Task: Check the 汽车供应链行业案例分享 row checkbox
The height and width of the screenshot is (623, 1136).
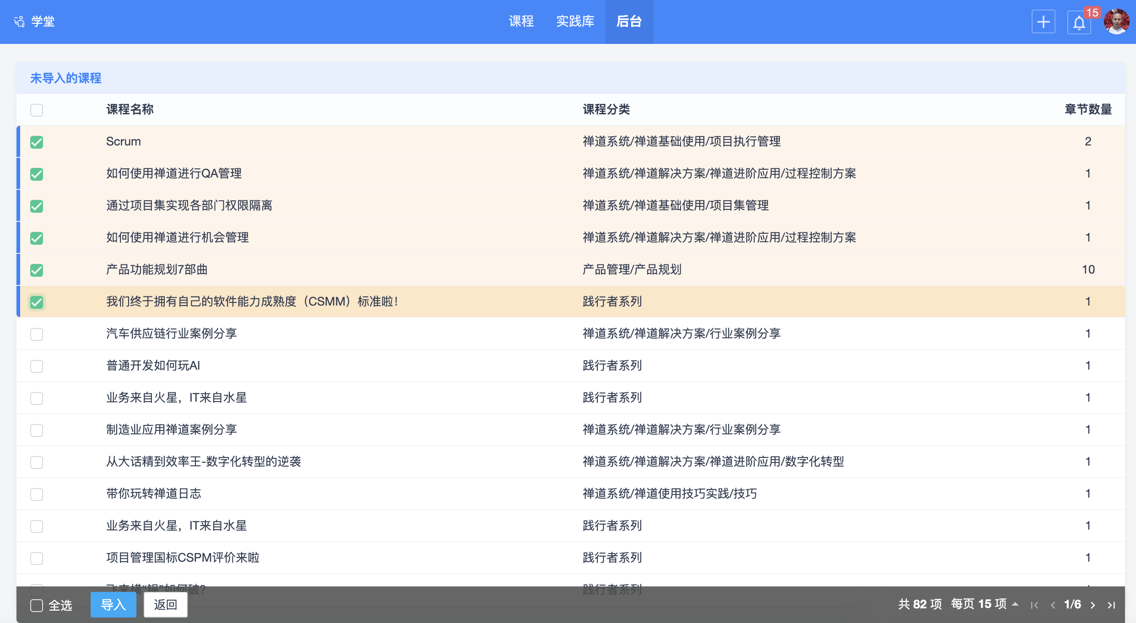Action: click(x=37, y=334)
